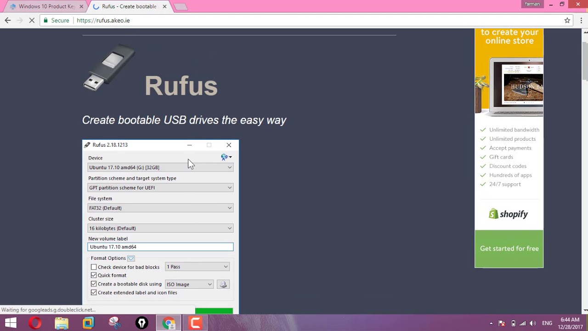
Task: Open the Device dropdown list
Action: [x=160, y=167]
